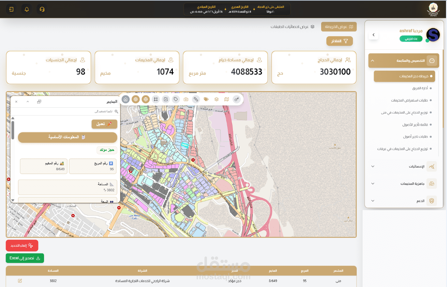Open the layers stack icon in map toolbar
The image size is (447, 287).
point(216,99)
